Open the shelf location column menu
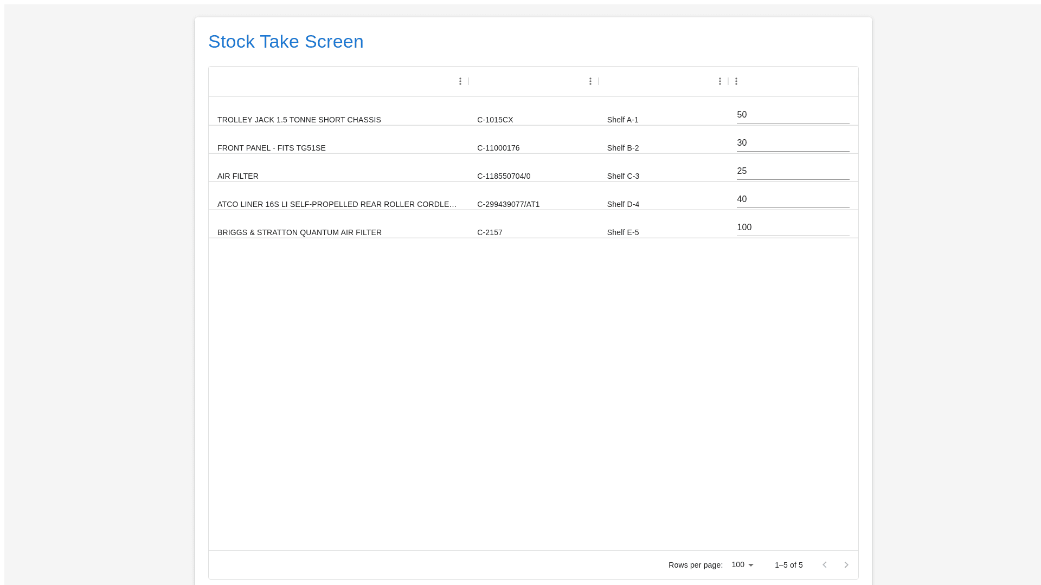Viewport: 1041px width, 585px height. pos(719,81)
